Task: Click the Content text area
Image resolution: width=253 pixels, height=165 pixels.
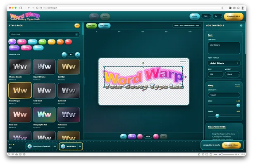Action: 224,48
